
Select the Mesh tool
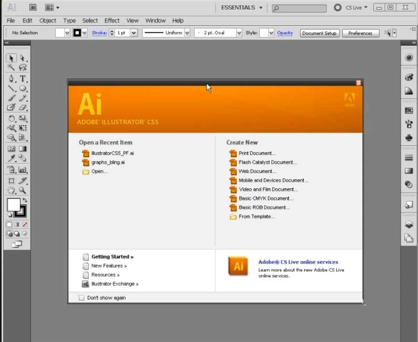point(11,148)
